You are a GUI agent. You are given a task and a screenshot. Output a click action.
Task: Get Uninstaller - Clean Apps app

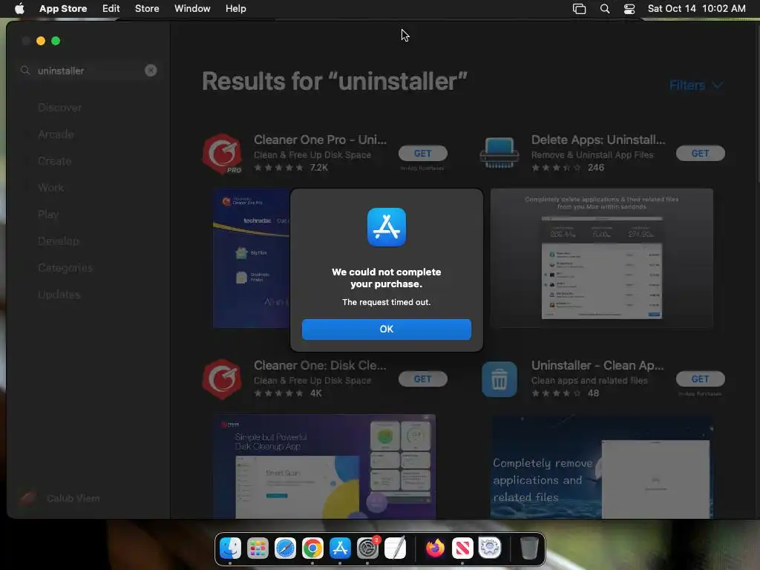(x=701, y=379)
